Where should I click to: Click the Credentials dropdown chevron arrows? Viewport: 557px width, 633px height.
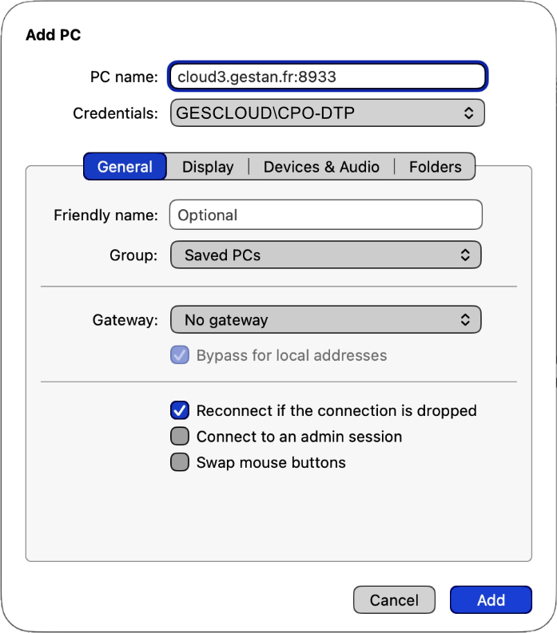pyautogui.click(x=468, y=113)
